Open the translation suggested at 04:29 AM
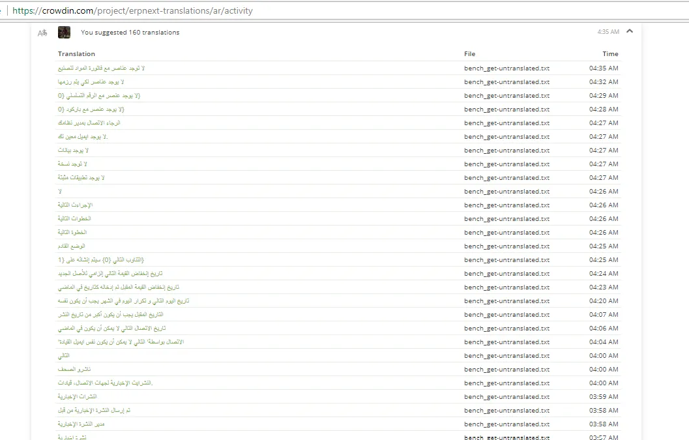689x440 pixels. pos(99,95)
